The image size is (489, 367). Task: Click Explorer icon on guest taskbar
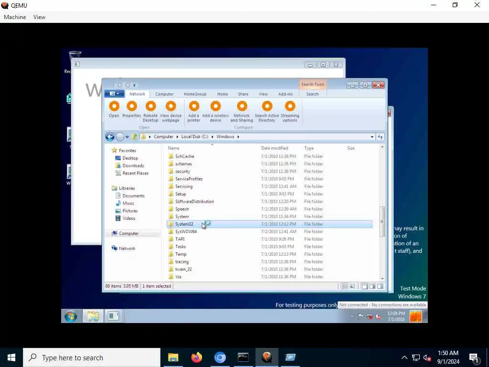(x=93, y=316)
